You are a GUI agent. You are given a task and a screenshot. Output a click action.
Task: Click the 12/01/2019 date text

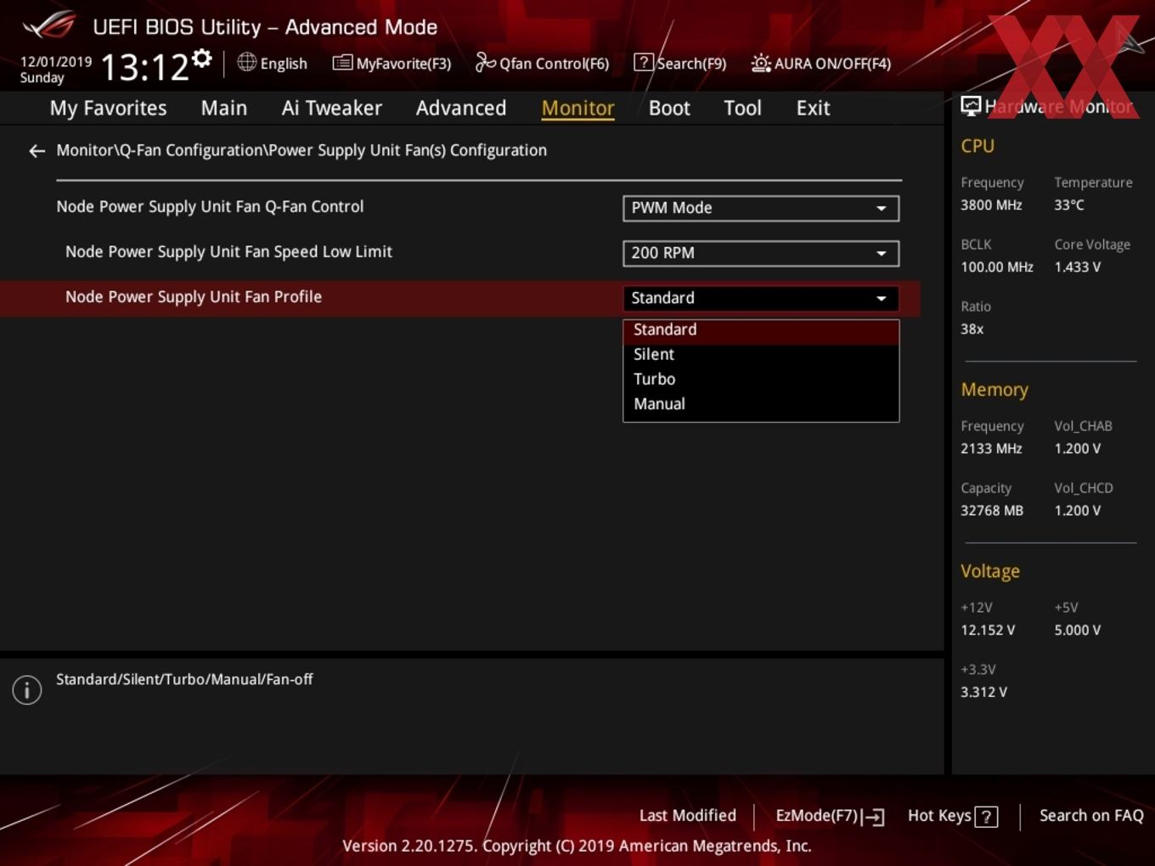click(56, 62)
